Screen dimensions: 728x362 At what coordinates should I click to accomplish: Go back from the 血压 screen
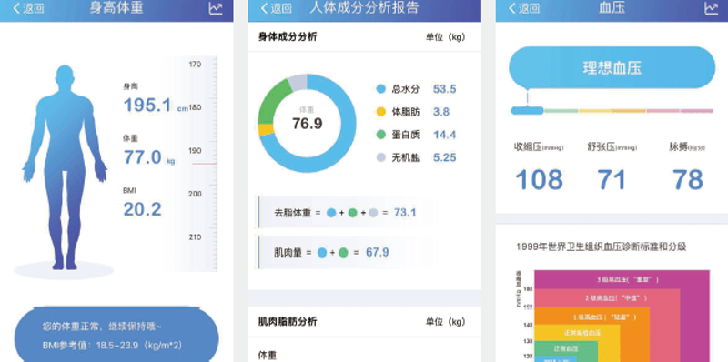[525, 8]
